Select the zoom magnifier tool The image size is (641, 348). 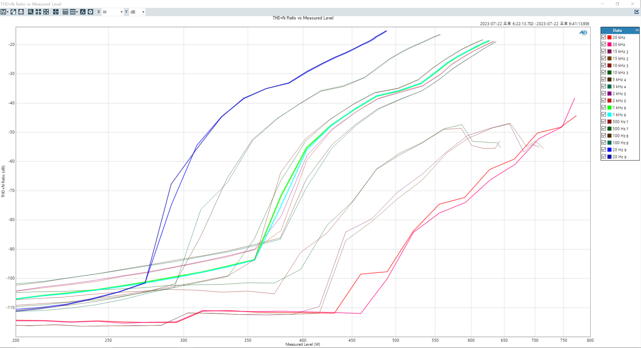31,12
